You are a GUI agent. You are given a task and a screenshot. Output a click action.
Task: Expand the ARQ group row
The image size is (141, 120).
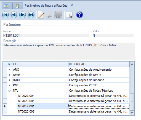(x=9, y=70)
